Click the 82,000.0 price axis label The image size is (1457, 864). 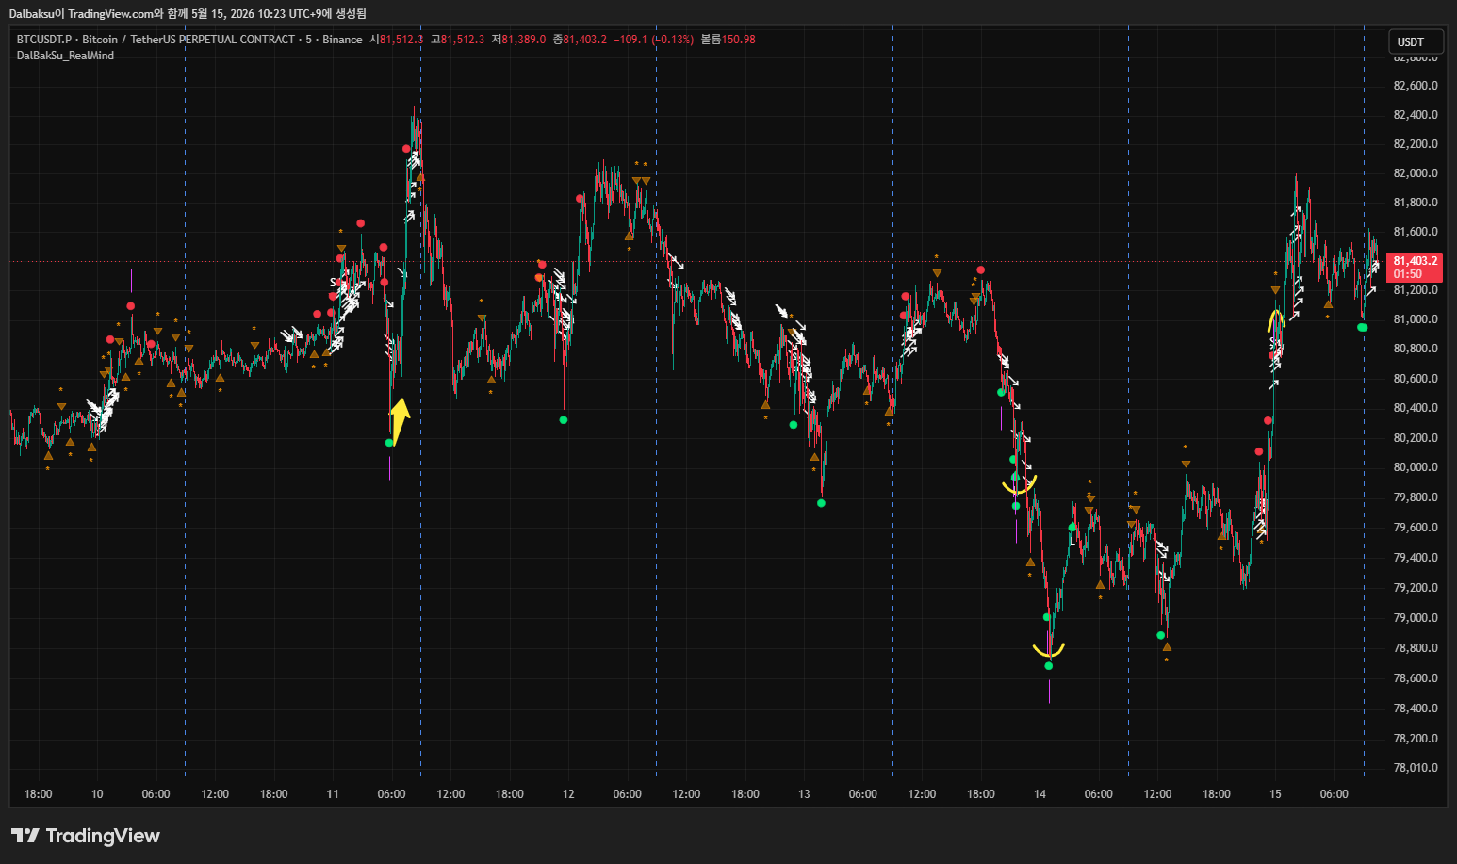pyautogui.click(x=1416, y=173)
